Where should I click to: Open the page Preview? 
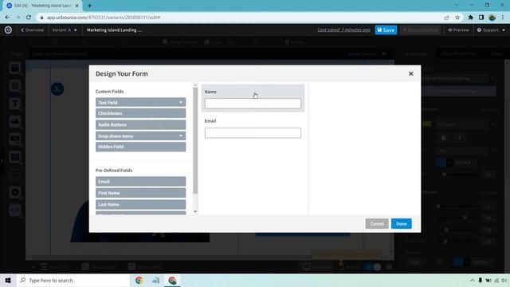tap(458, 30)
